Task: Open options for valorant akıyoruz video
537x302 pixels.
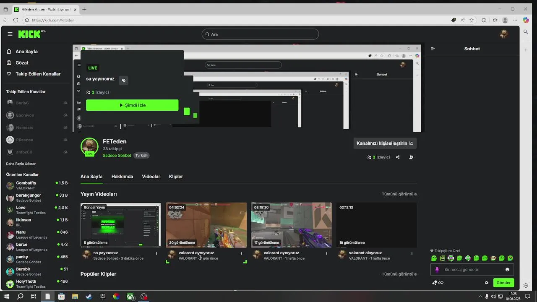Action: 412,253
